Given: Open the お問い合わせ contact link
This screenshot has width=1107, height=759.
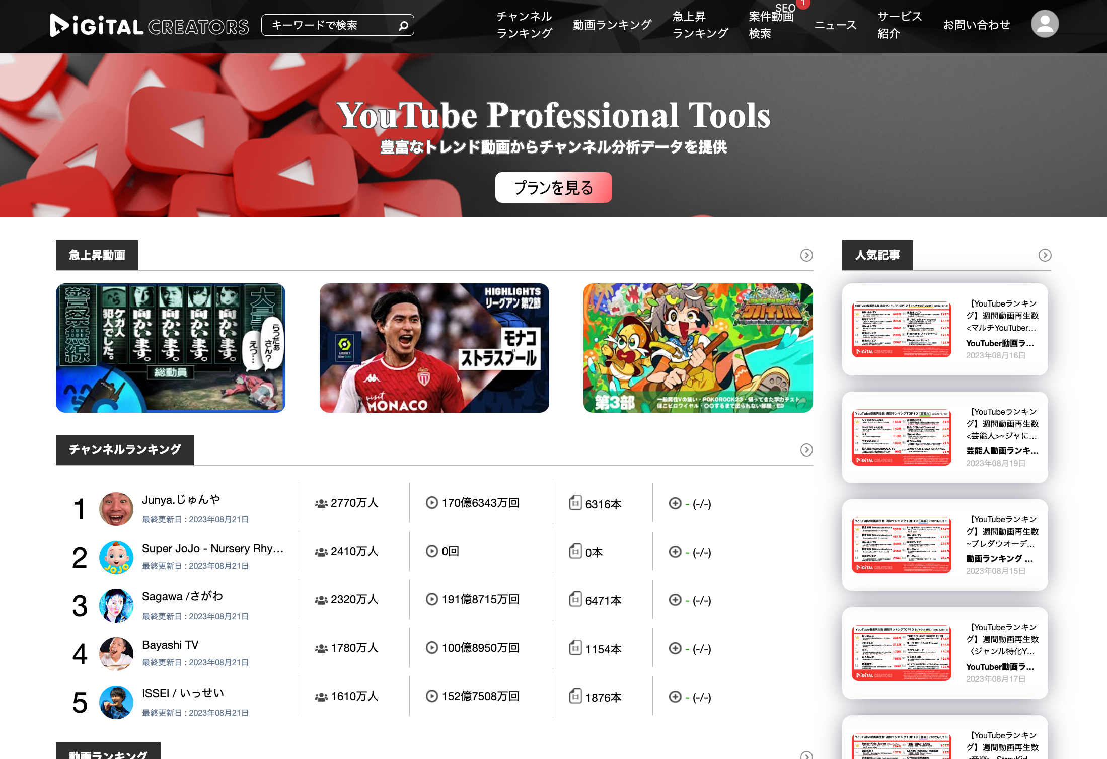Looking at the screenshot, I should (x=976, y=25).
